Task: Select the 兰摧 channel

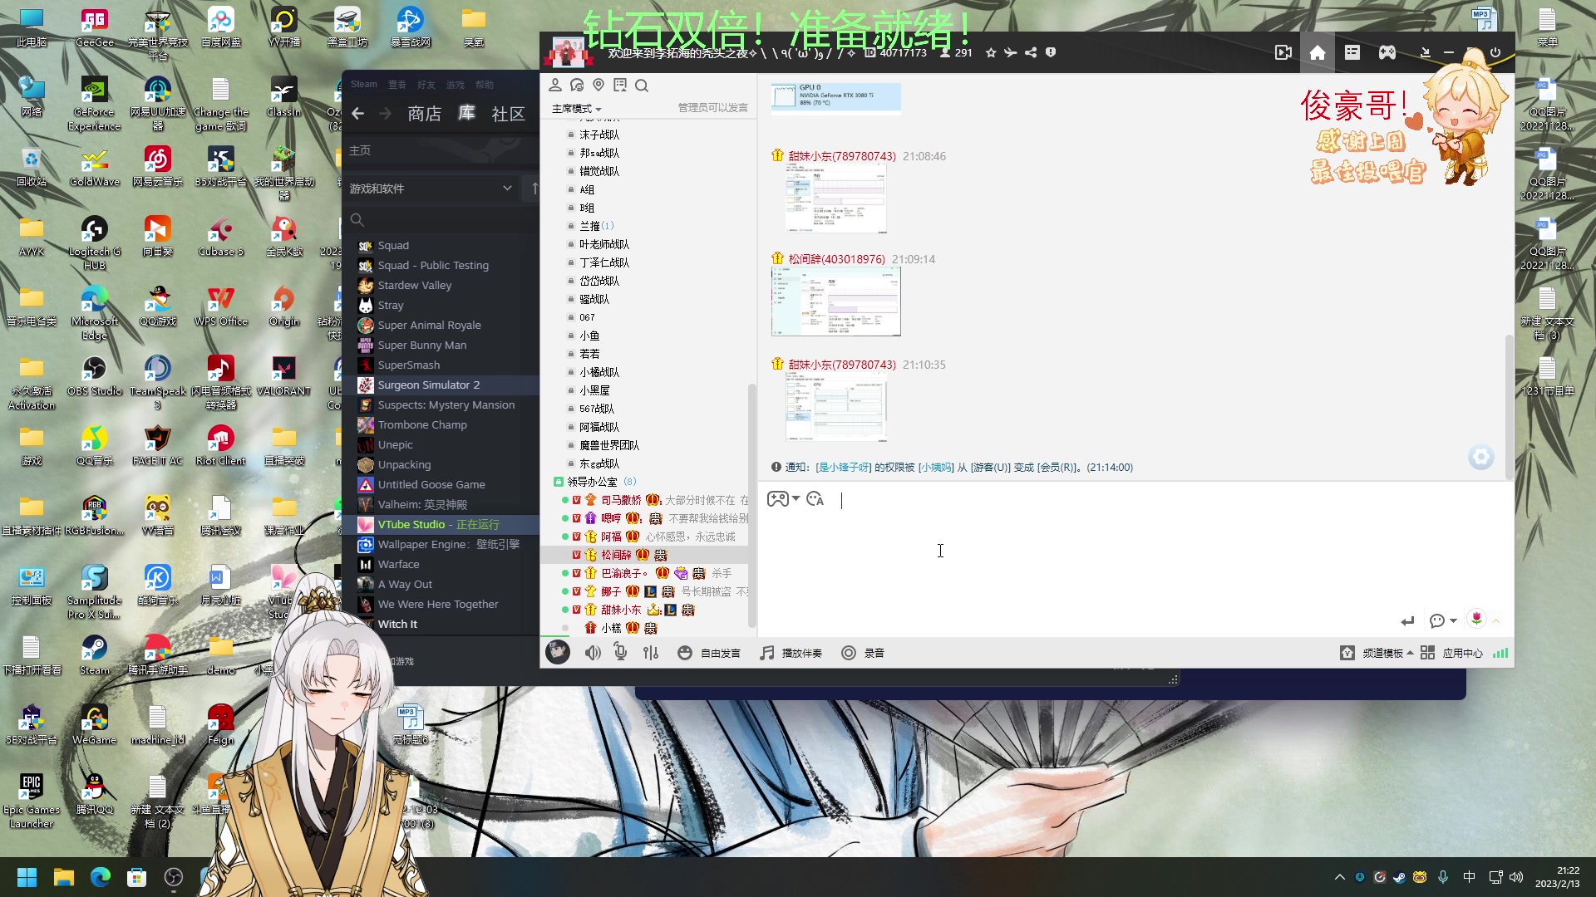Action: (589, 226)
